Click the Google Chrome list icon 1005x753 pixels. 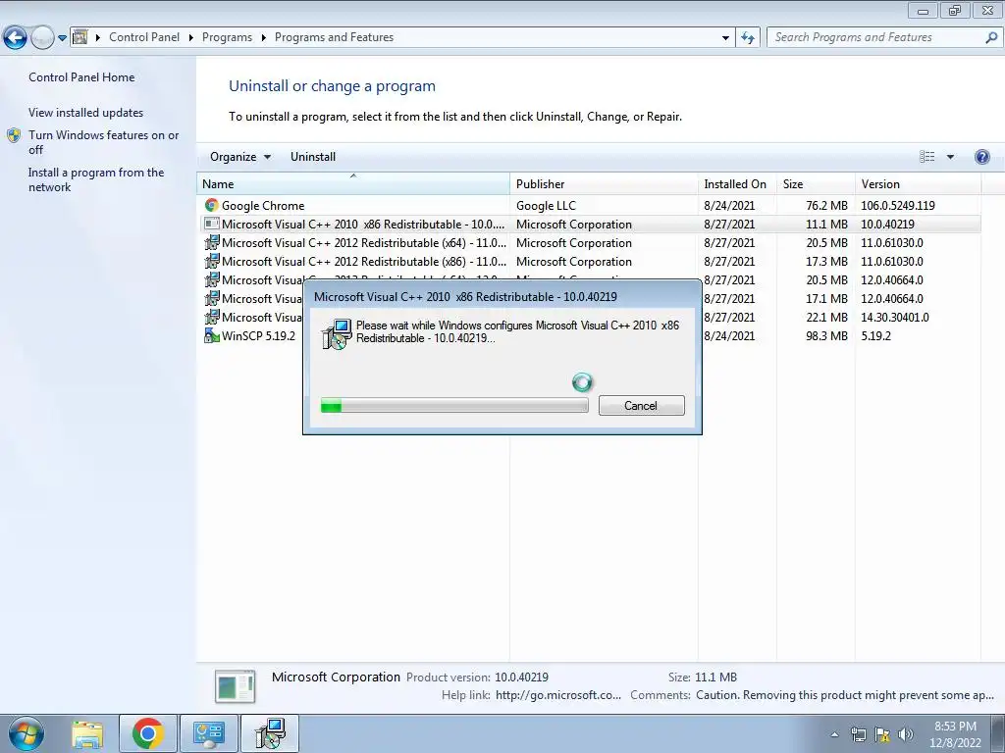tap(212, 206)
